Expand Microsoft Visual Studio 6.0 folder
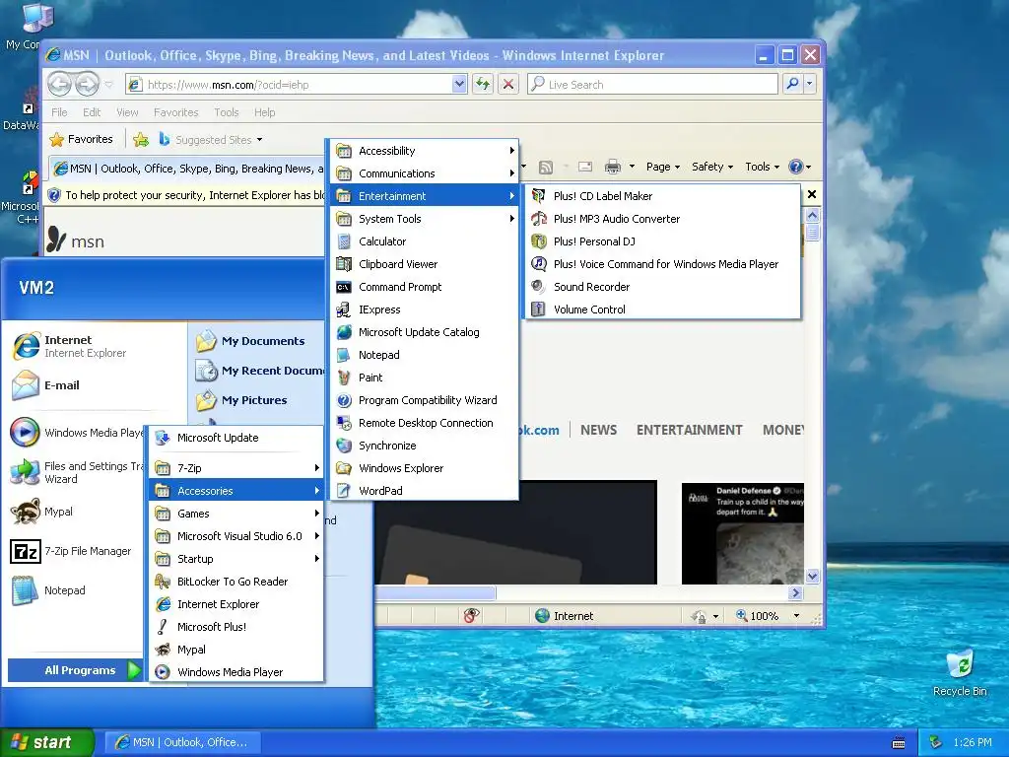The height and width of the screenshot is (757, 1009). coord(236,535)
